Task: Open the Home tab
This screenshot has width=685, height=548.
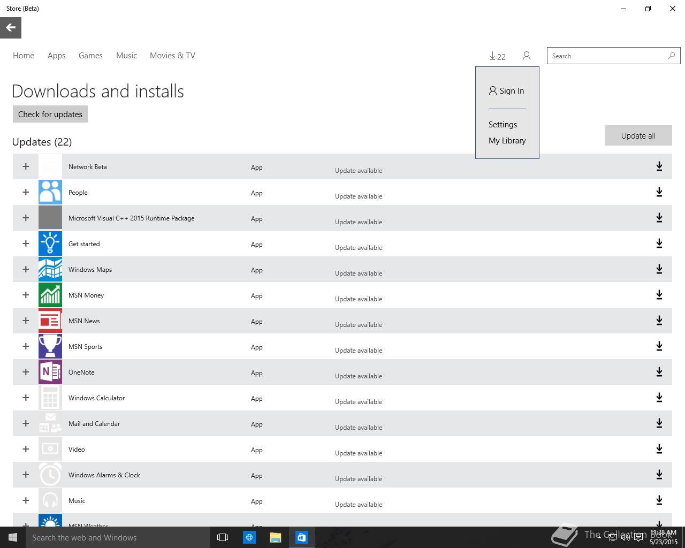Action: point(24,56)
